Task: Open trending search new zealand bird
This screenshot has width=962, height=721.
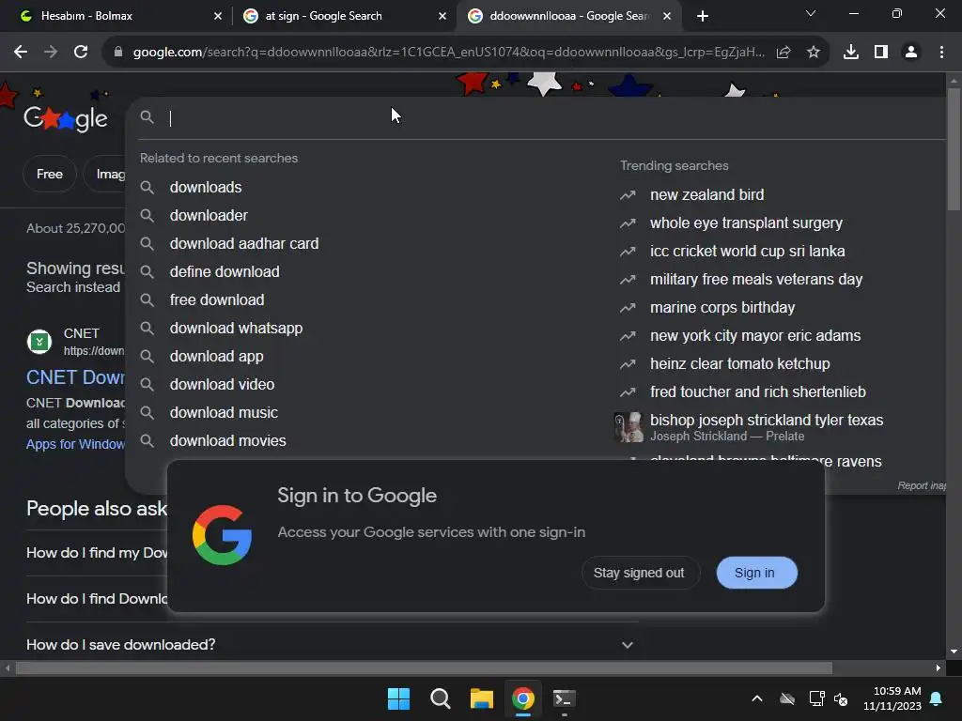Action: (706, 194)
